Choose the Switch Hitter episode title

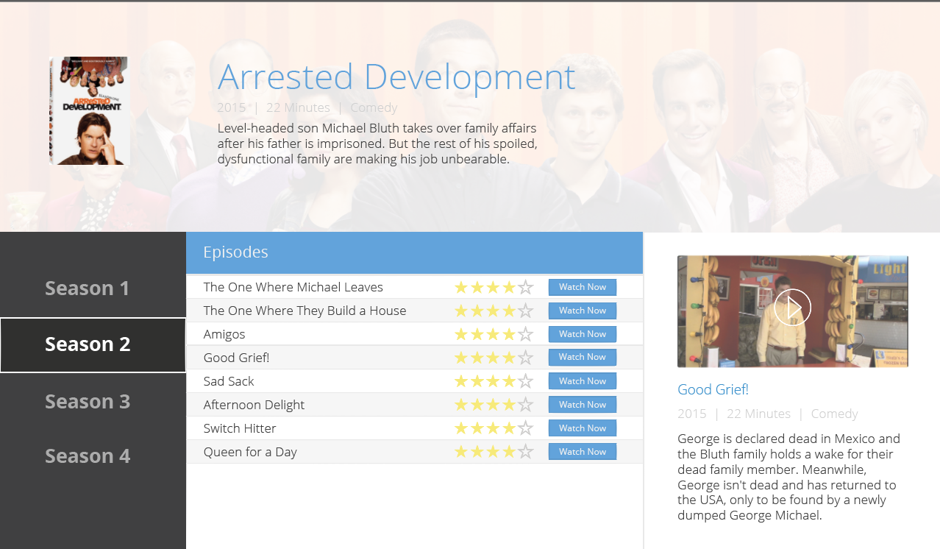click(x=240, y=428)
